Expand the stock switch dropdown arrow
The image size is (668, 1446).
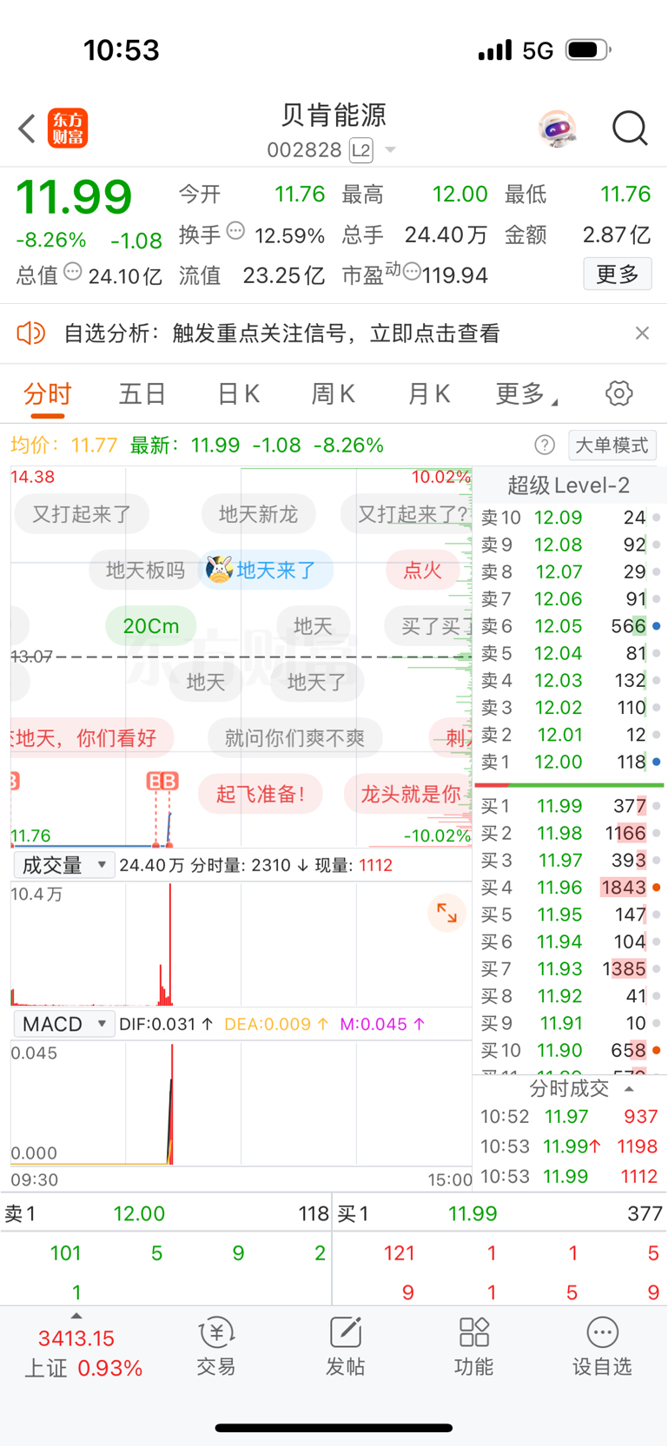pyautogui.click(x=390, y=150)
